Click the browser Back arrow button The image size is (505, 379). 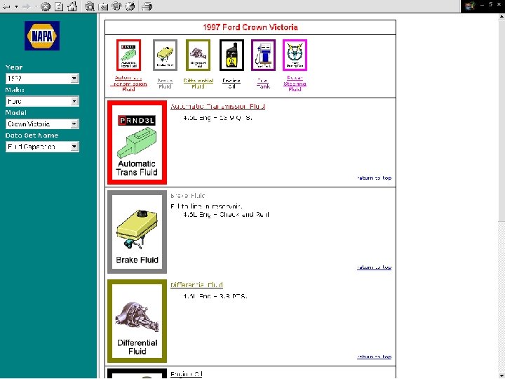(6, 6)
